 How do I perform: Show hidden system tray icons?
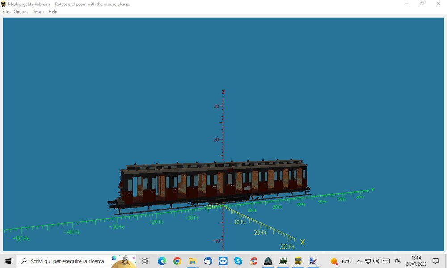click(359, 261)
